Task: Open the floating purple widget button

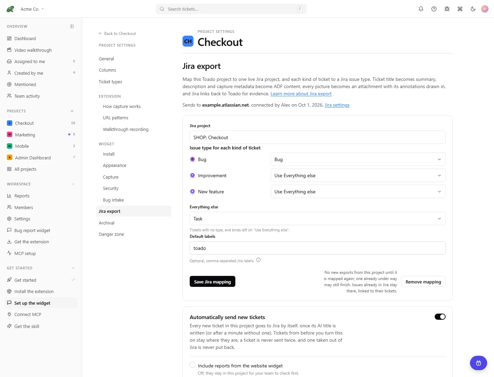Action: coord(479,363)
